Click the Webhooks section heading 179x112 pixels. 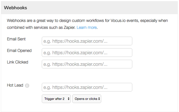coord(16,8)
